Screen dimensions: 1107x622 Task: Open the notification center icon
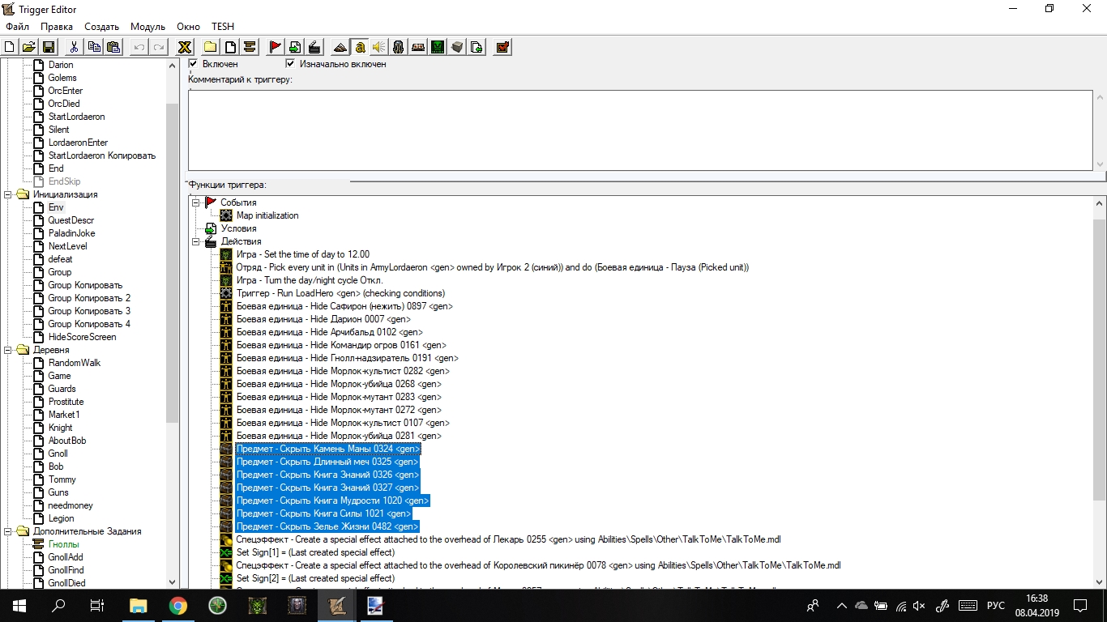(1080, 606)
